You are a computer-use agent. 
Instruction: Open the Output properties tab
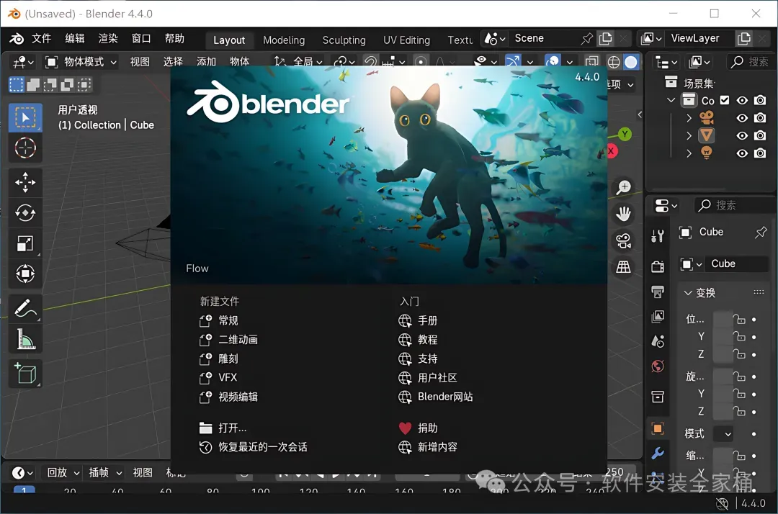point(658,292)
